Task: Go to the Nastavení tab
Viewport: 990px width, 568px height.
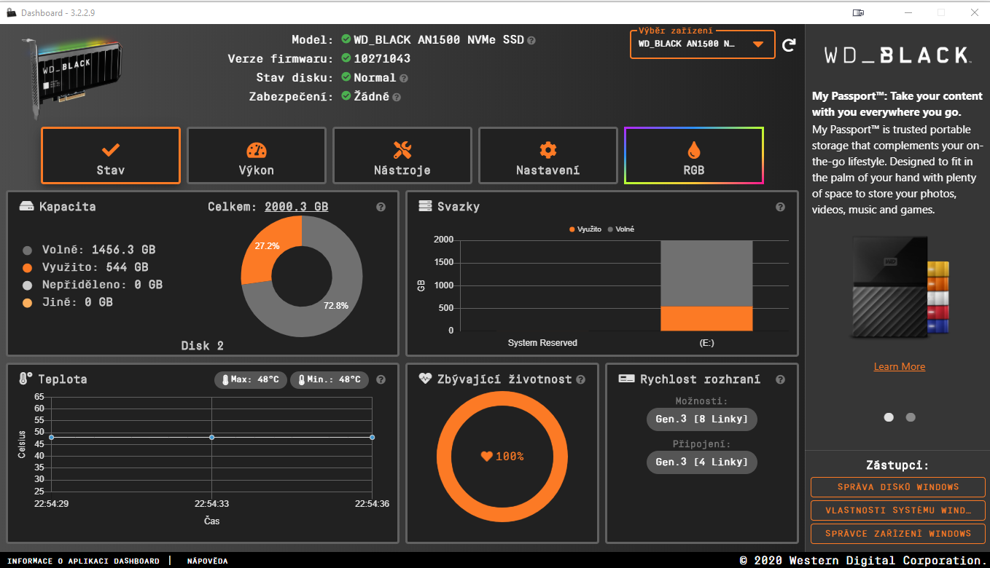Action: point(548,156)
